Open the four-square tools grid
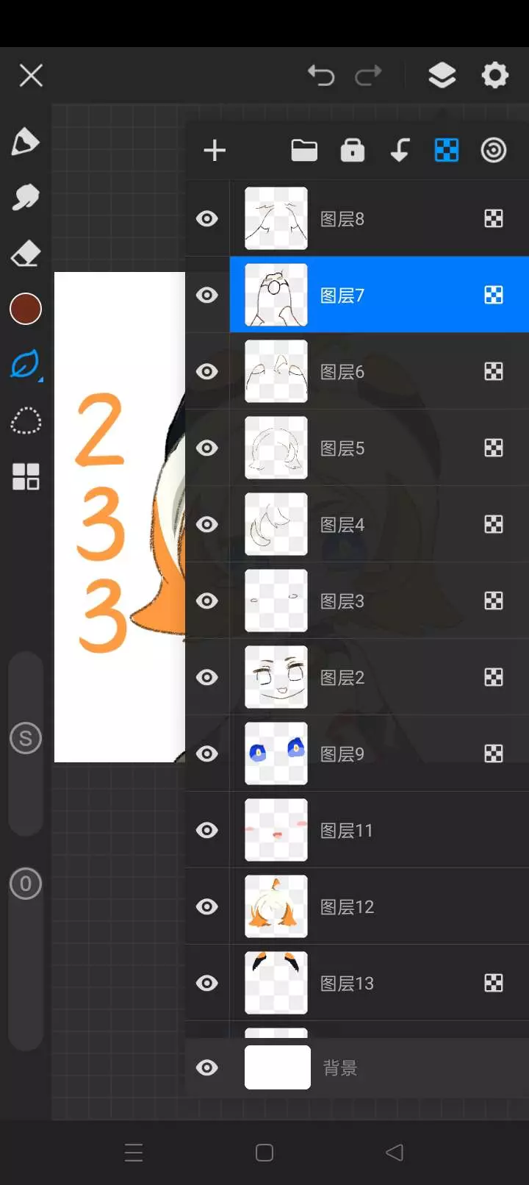Screen dimensions: 529x1185 [x=26, y=476]
